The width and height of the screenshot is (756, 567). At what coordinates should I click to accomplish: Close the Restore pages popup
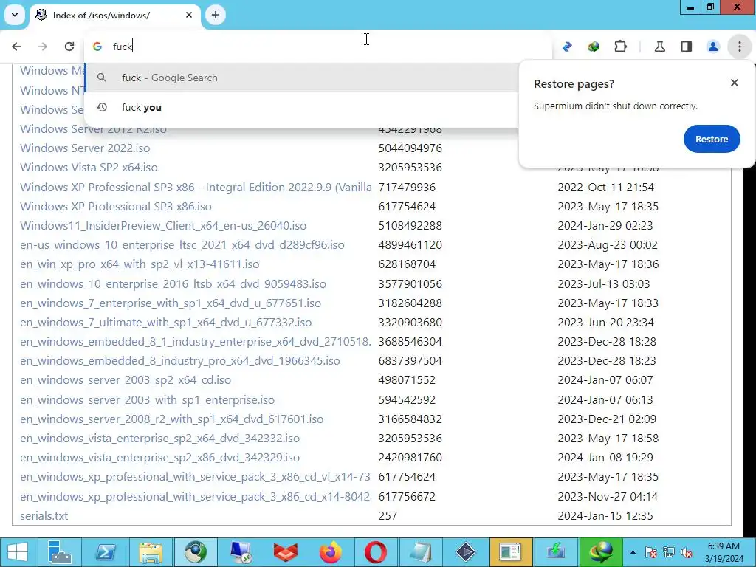coord(735,83)
